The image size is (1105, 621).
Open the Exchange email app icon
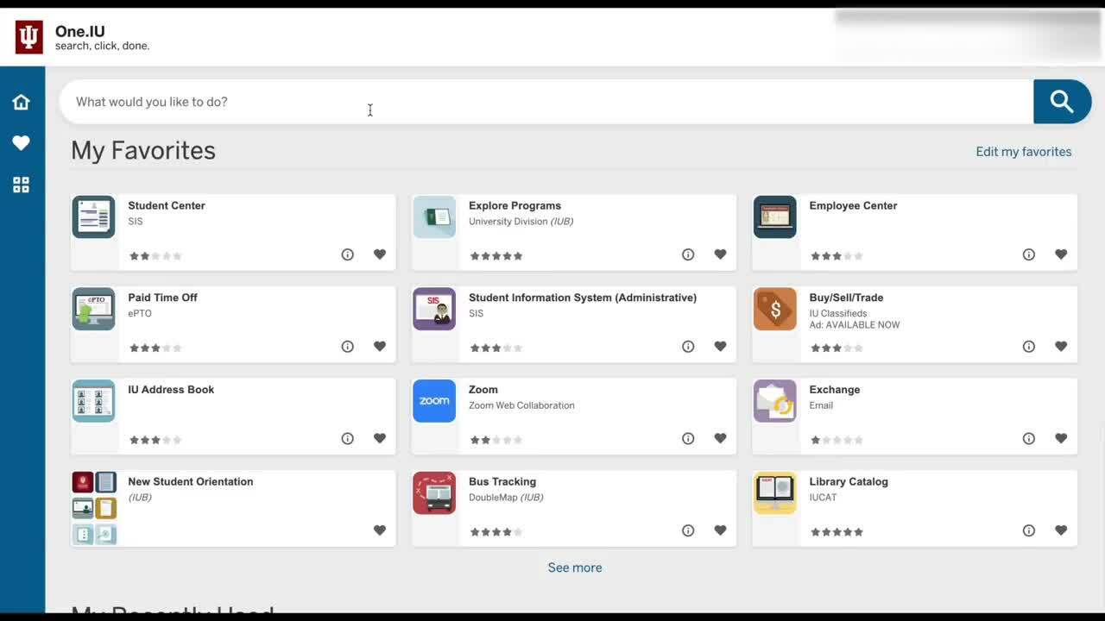tap(775, 401)
